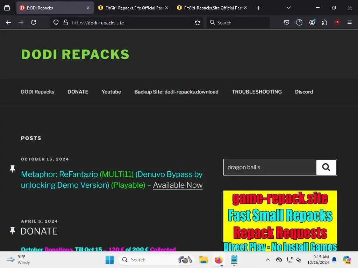
Task: Click the browser forward arrow
Action: pos(21,22)
